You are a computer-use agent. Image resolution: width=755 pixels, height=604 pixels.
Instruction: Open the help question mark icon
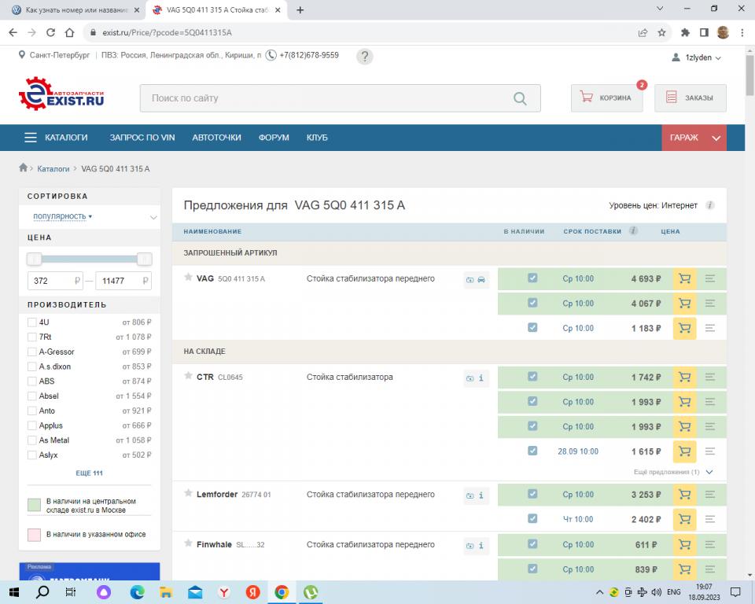point(364,57)
